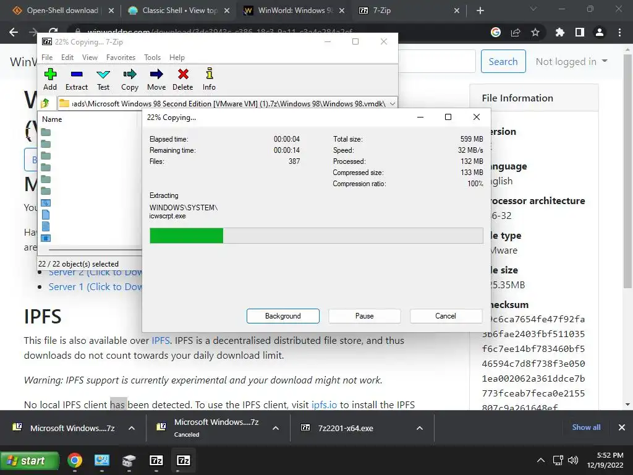This screenshot has height=475, width=633.
Task: Select the first folder in 7-Zip list
Action: [x=46, y=132]
